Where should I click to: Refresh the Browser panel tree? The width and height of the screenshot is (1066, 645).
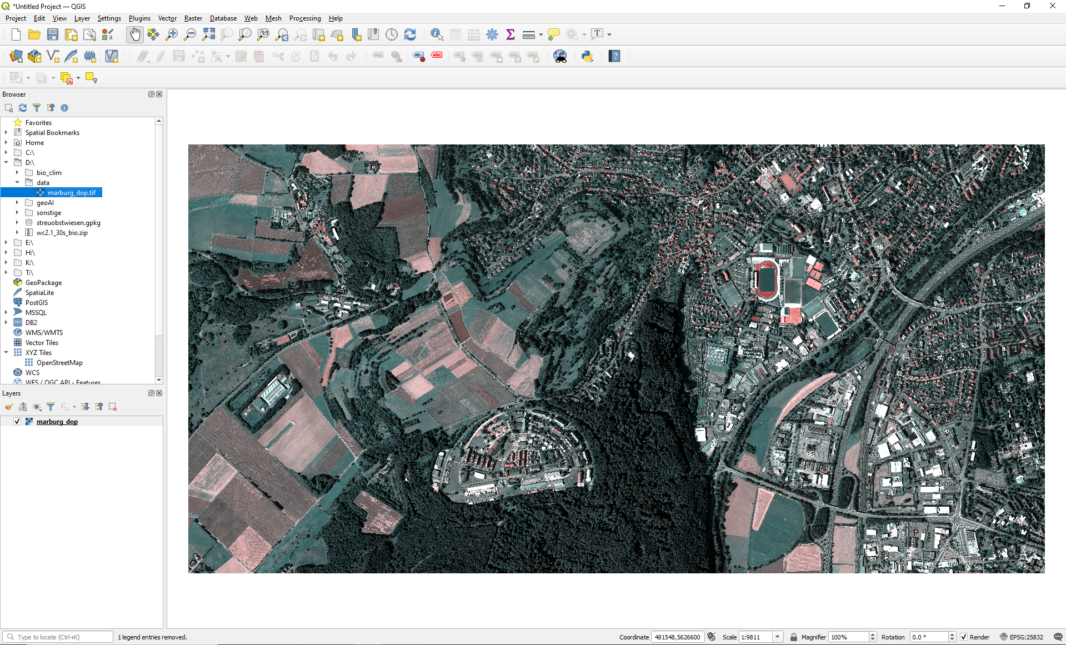tap(23, 108)
